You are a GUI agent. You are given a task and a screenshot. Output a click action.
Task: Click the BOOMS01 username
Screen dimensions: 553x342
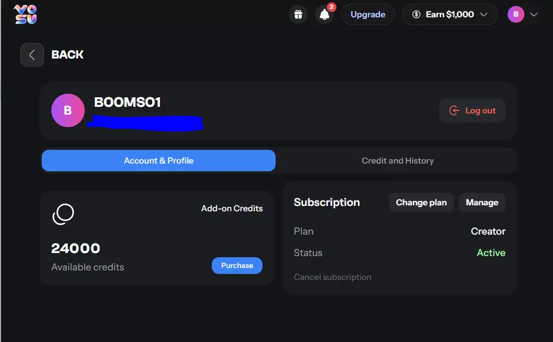tap(127, 102)
